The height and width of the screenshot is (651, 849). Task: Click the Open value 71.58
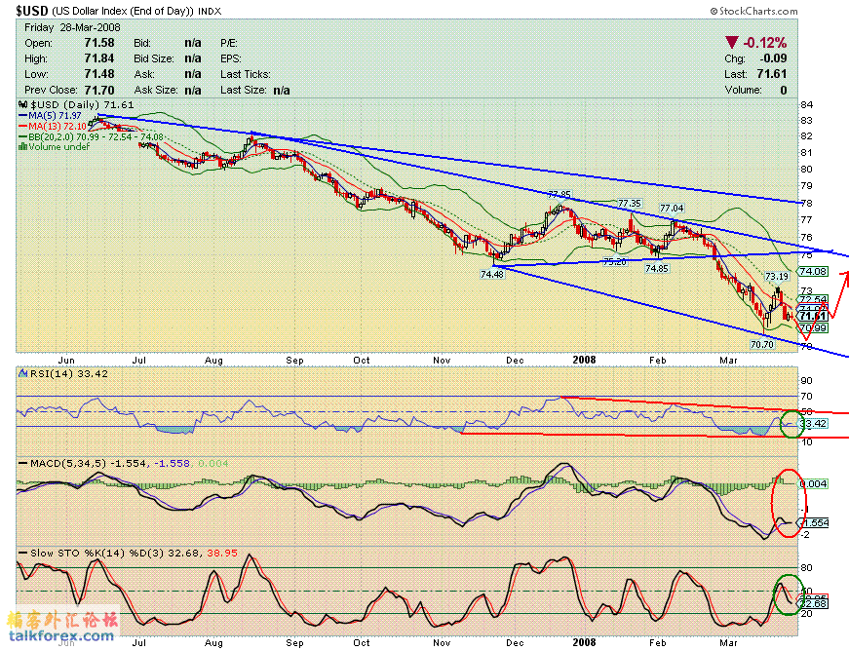pyautogui.click(x=99, y=43)
